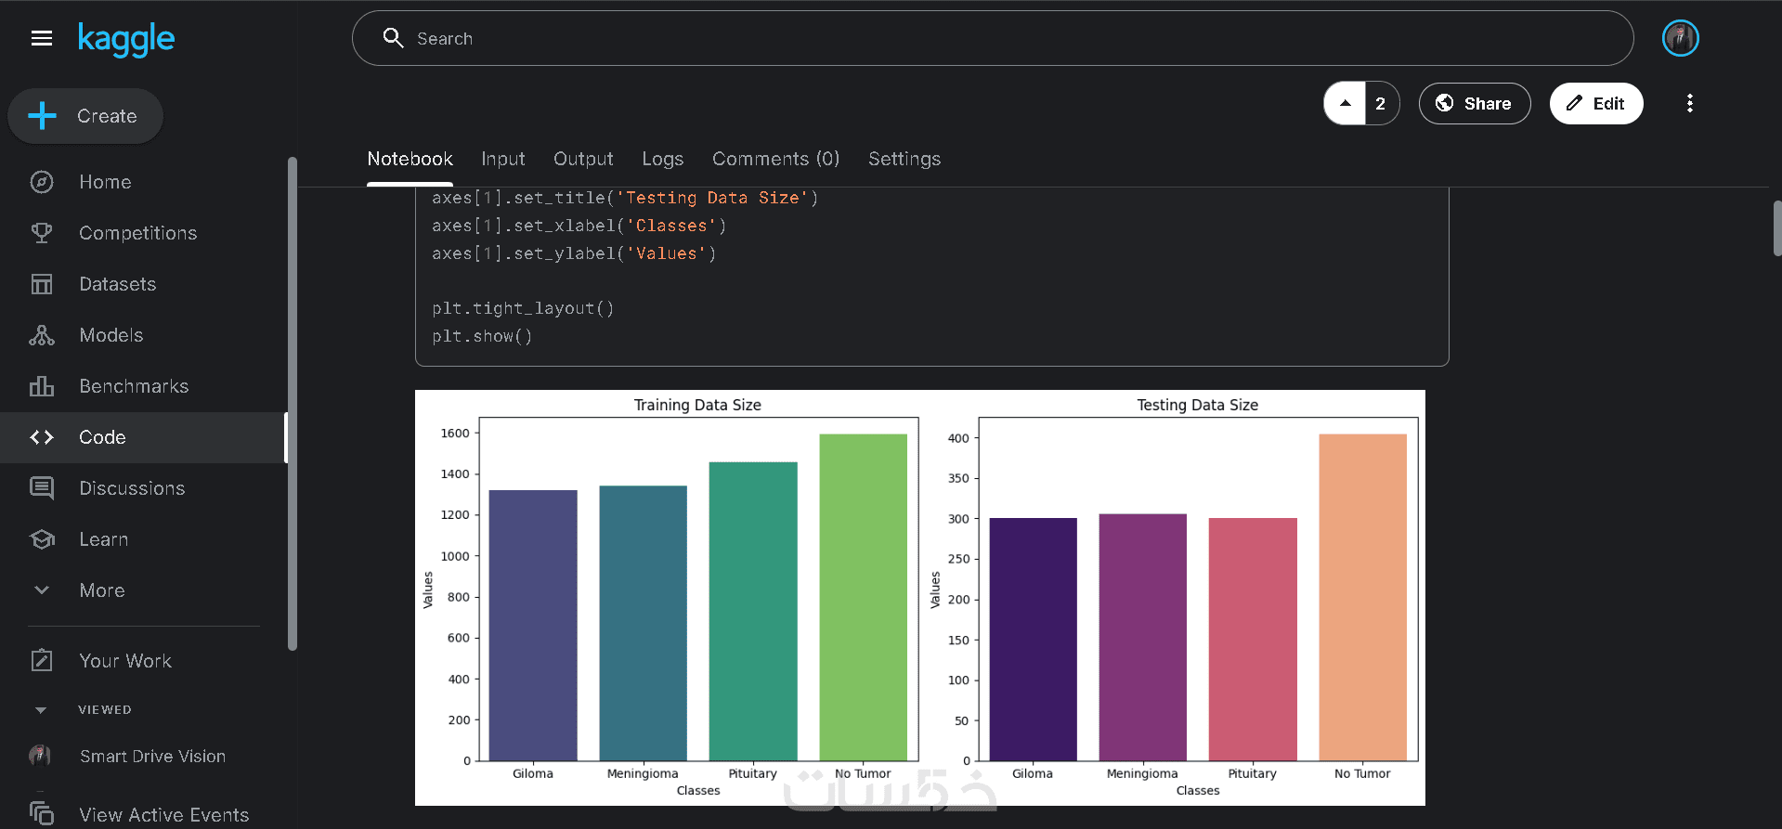Click the Models icon in sidebar
1782x829 pixels.
click(x=42, y=335)
